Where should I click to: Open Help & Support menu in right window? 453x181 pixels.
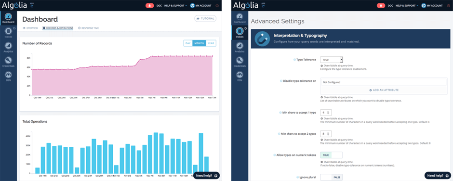click(x=407, y=5)
